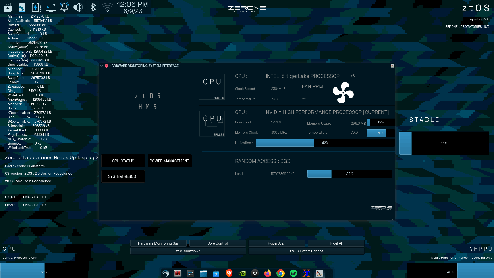Launch Spotify from the dock
The image size is (494, 278).
click(x=293, y=273)
